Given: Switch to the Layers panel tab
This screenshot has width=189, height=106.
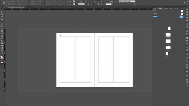Looking at the screenshot, I should point(166,8).
